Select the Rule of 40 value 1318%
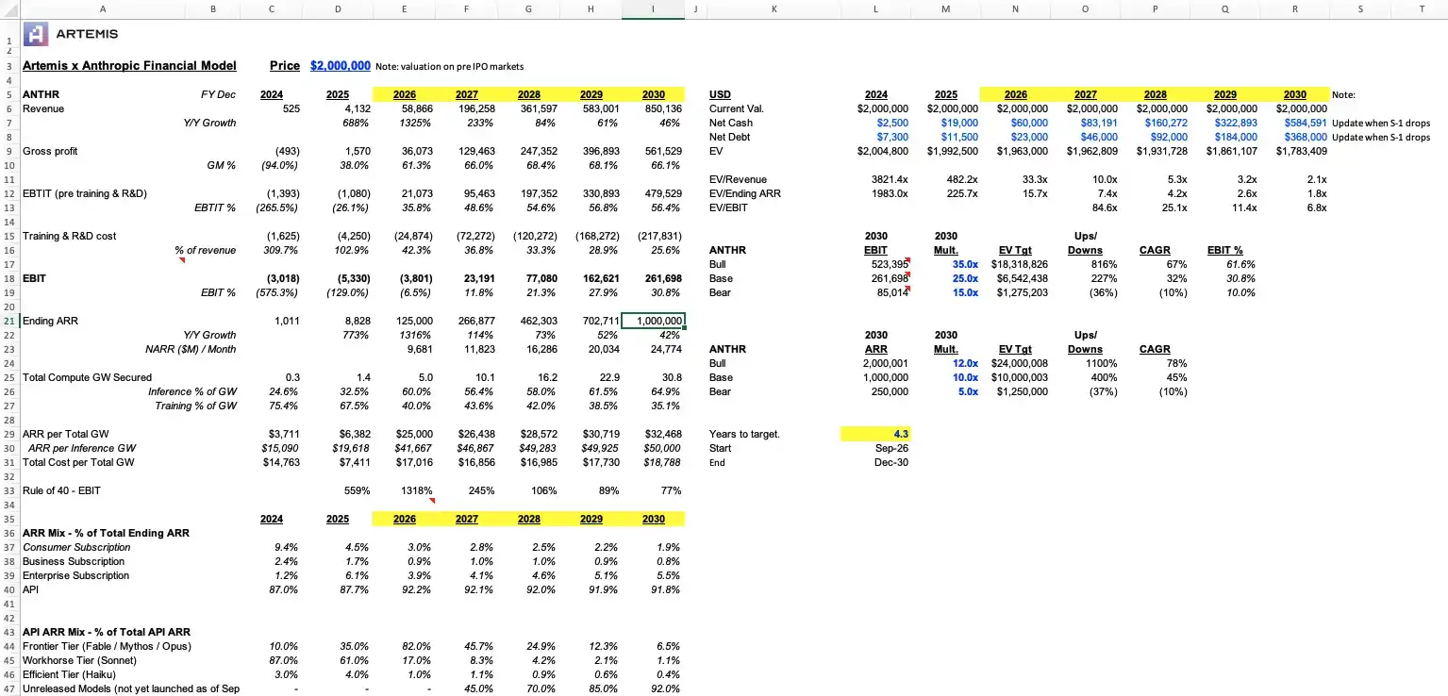 pos(417,490)
